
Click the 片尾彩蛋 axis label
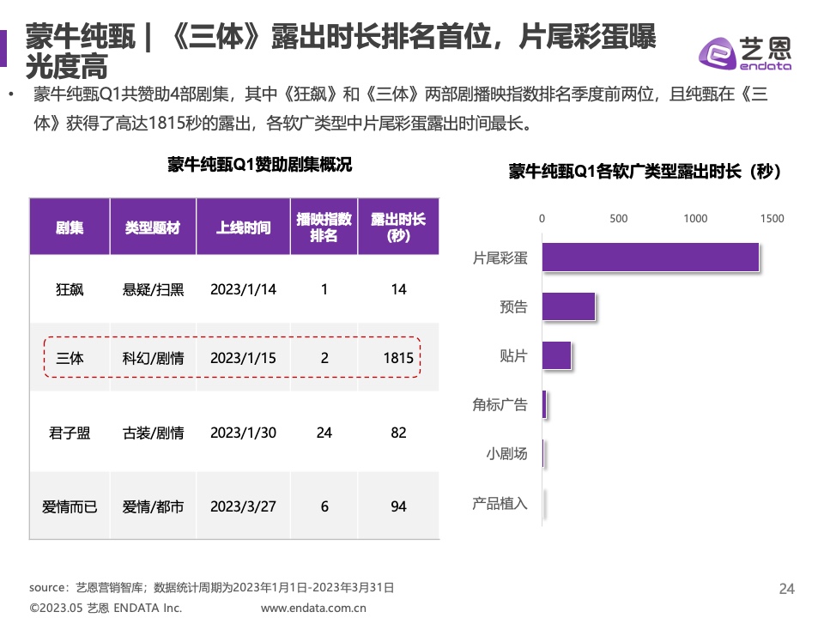[x=500, y=258]
